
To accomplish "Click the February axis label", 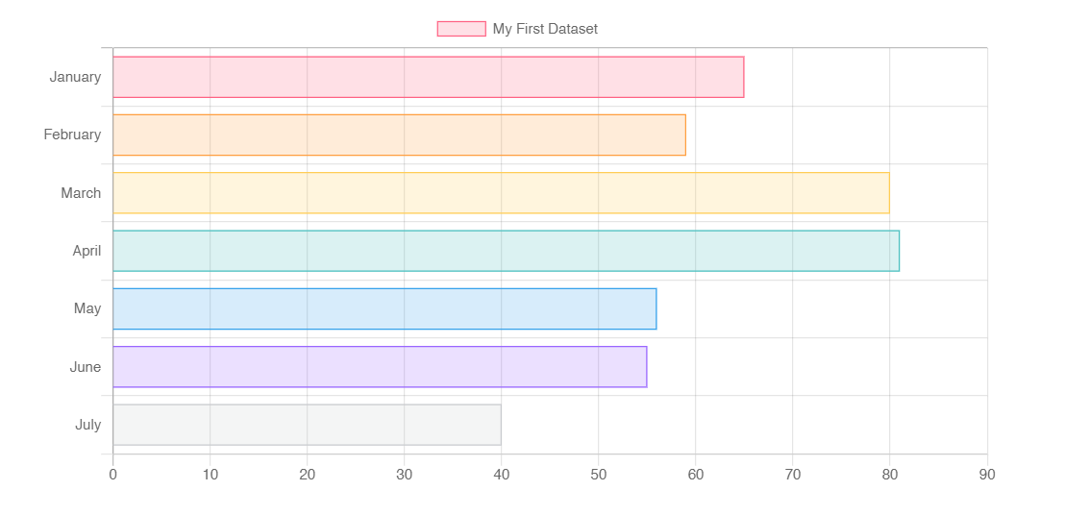I will [x=72, y=135].
